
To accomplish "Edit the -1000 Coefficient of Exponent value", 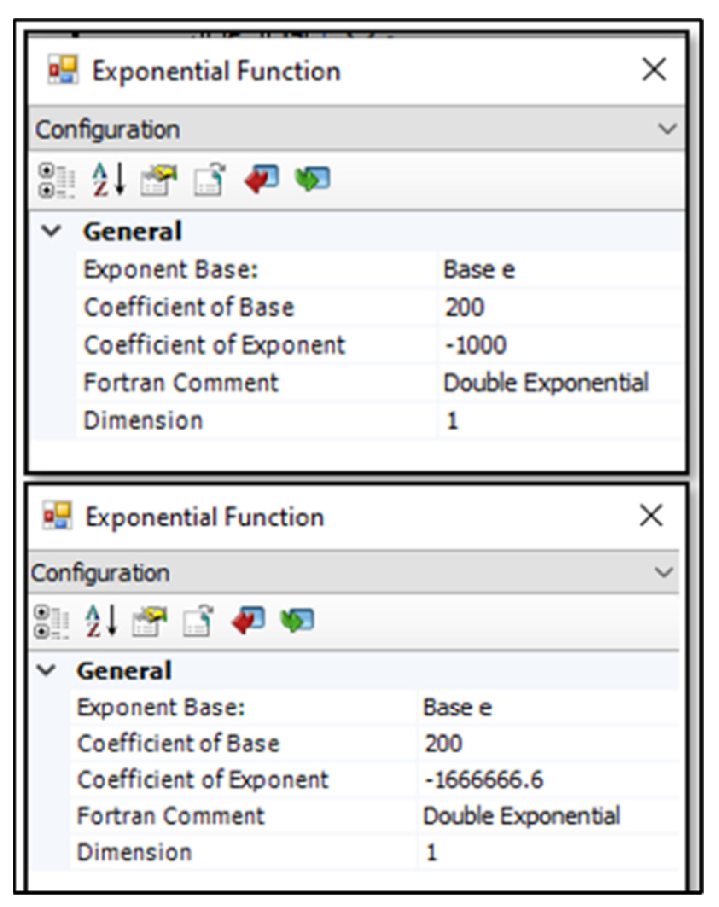I will coord(476,345).
